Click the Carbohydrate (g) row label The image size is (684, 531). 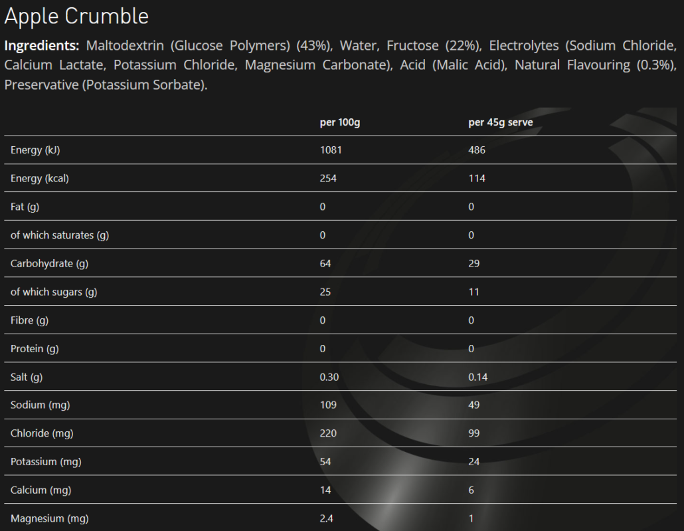(x=49, y=263)
